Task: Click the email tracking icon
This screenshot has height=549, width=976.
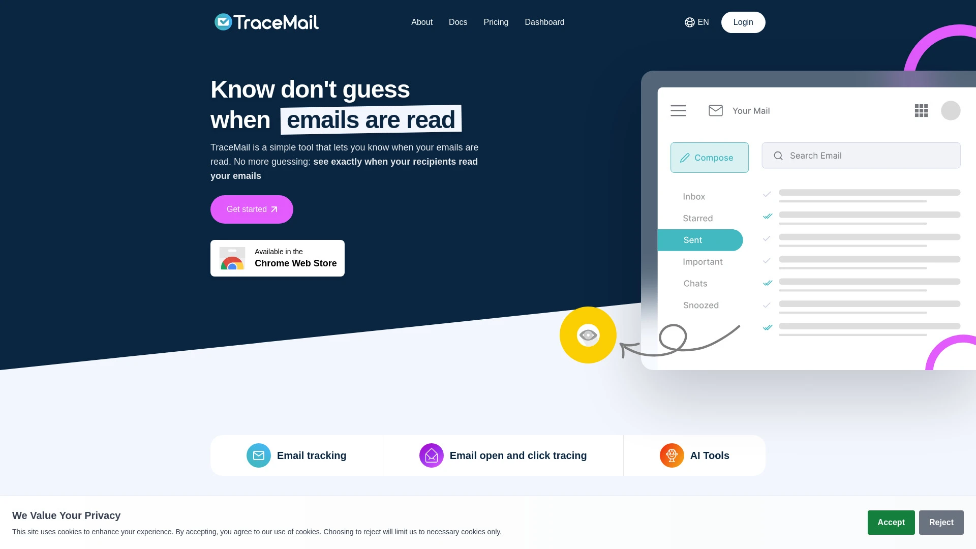Action: (258, 455)
